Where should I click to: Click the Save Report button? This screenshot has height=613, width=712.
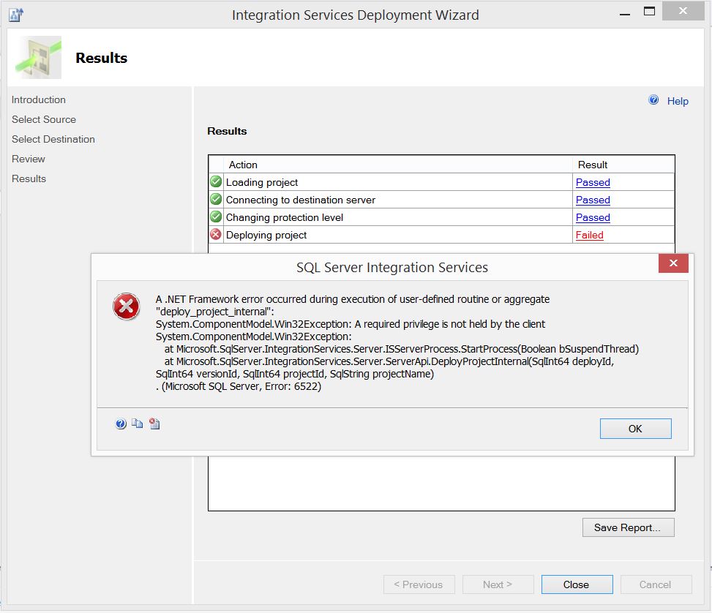(x=627, y=527)
